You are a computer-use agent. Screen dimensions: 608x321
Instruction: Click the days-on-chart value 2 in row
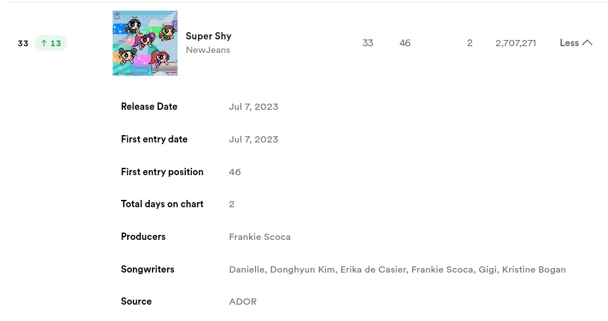[x=470, y=43]
